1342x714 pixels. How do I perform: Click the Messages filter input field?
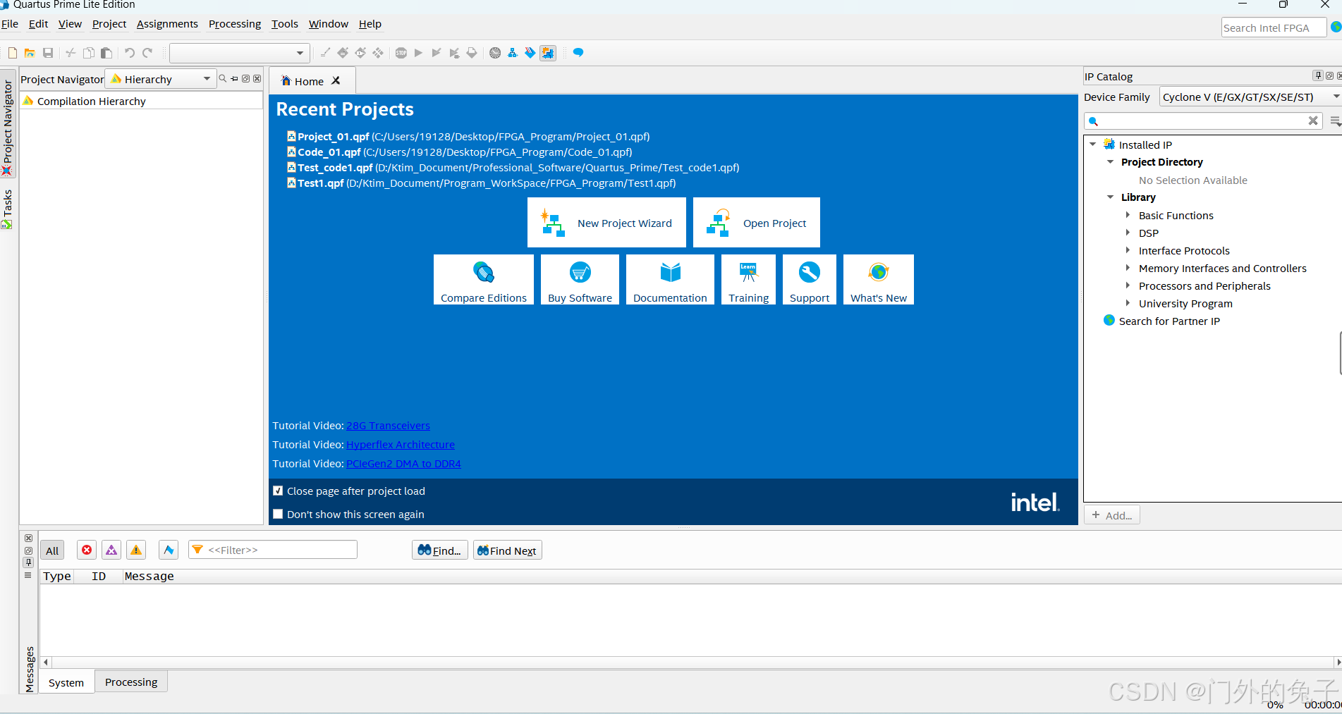click(x=273, y=550)
